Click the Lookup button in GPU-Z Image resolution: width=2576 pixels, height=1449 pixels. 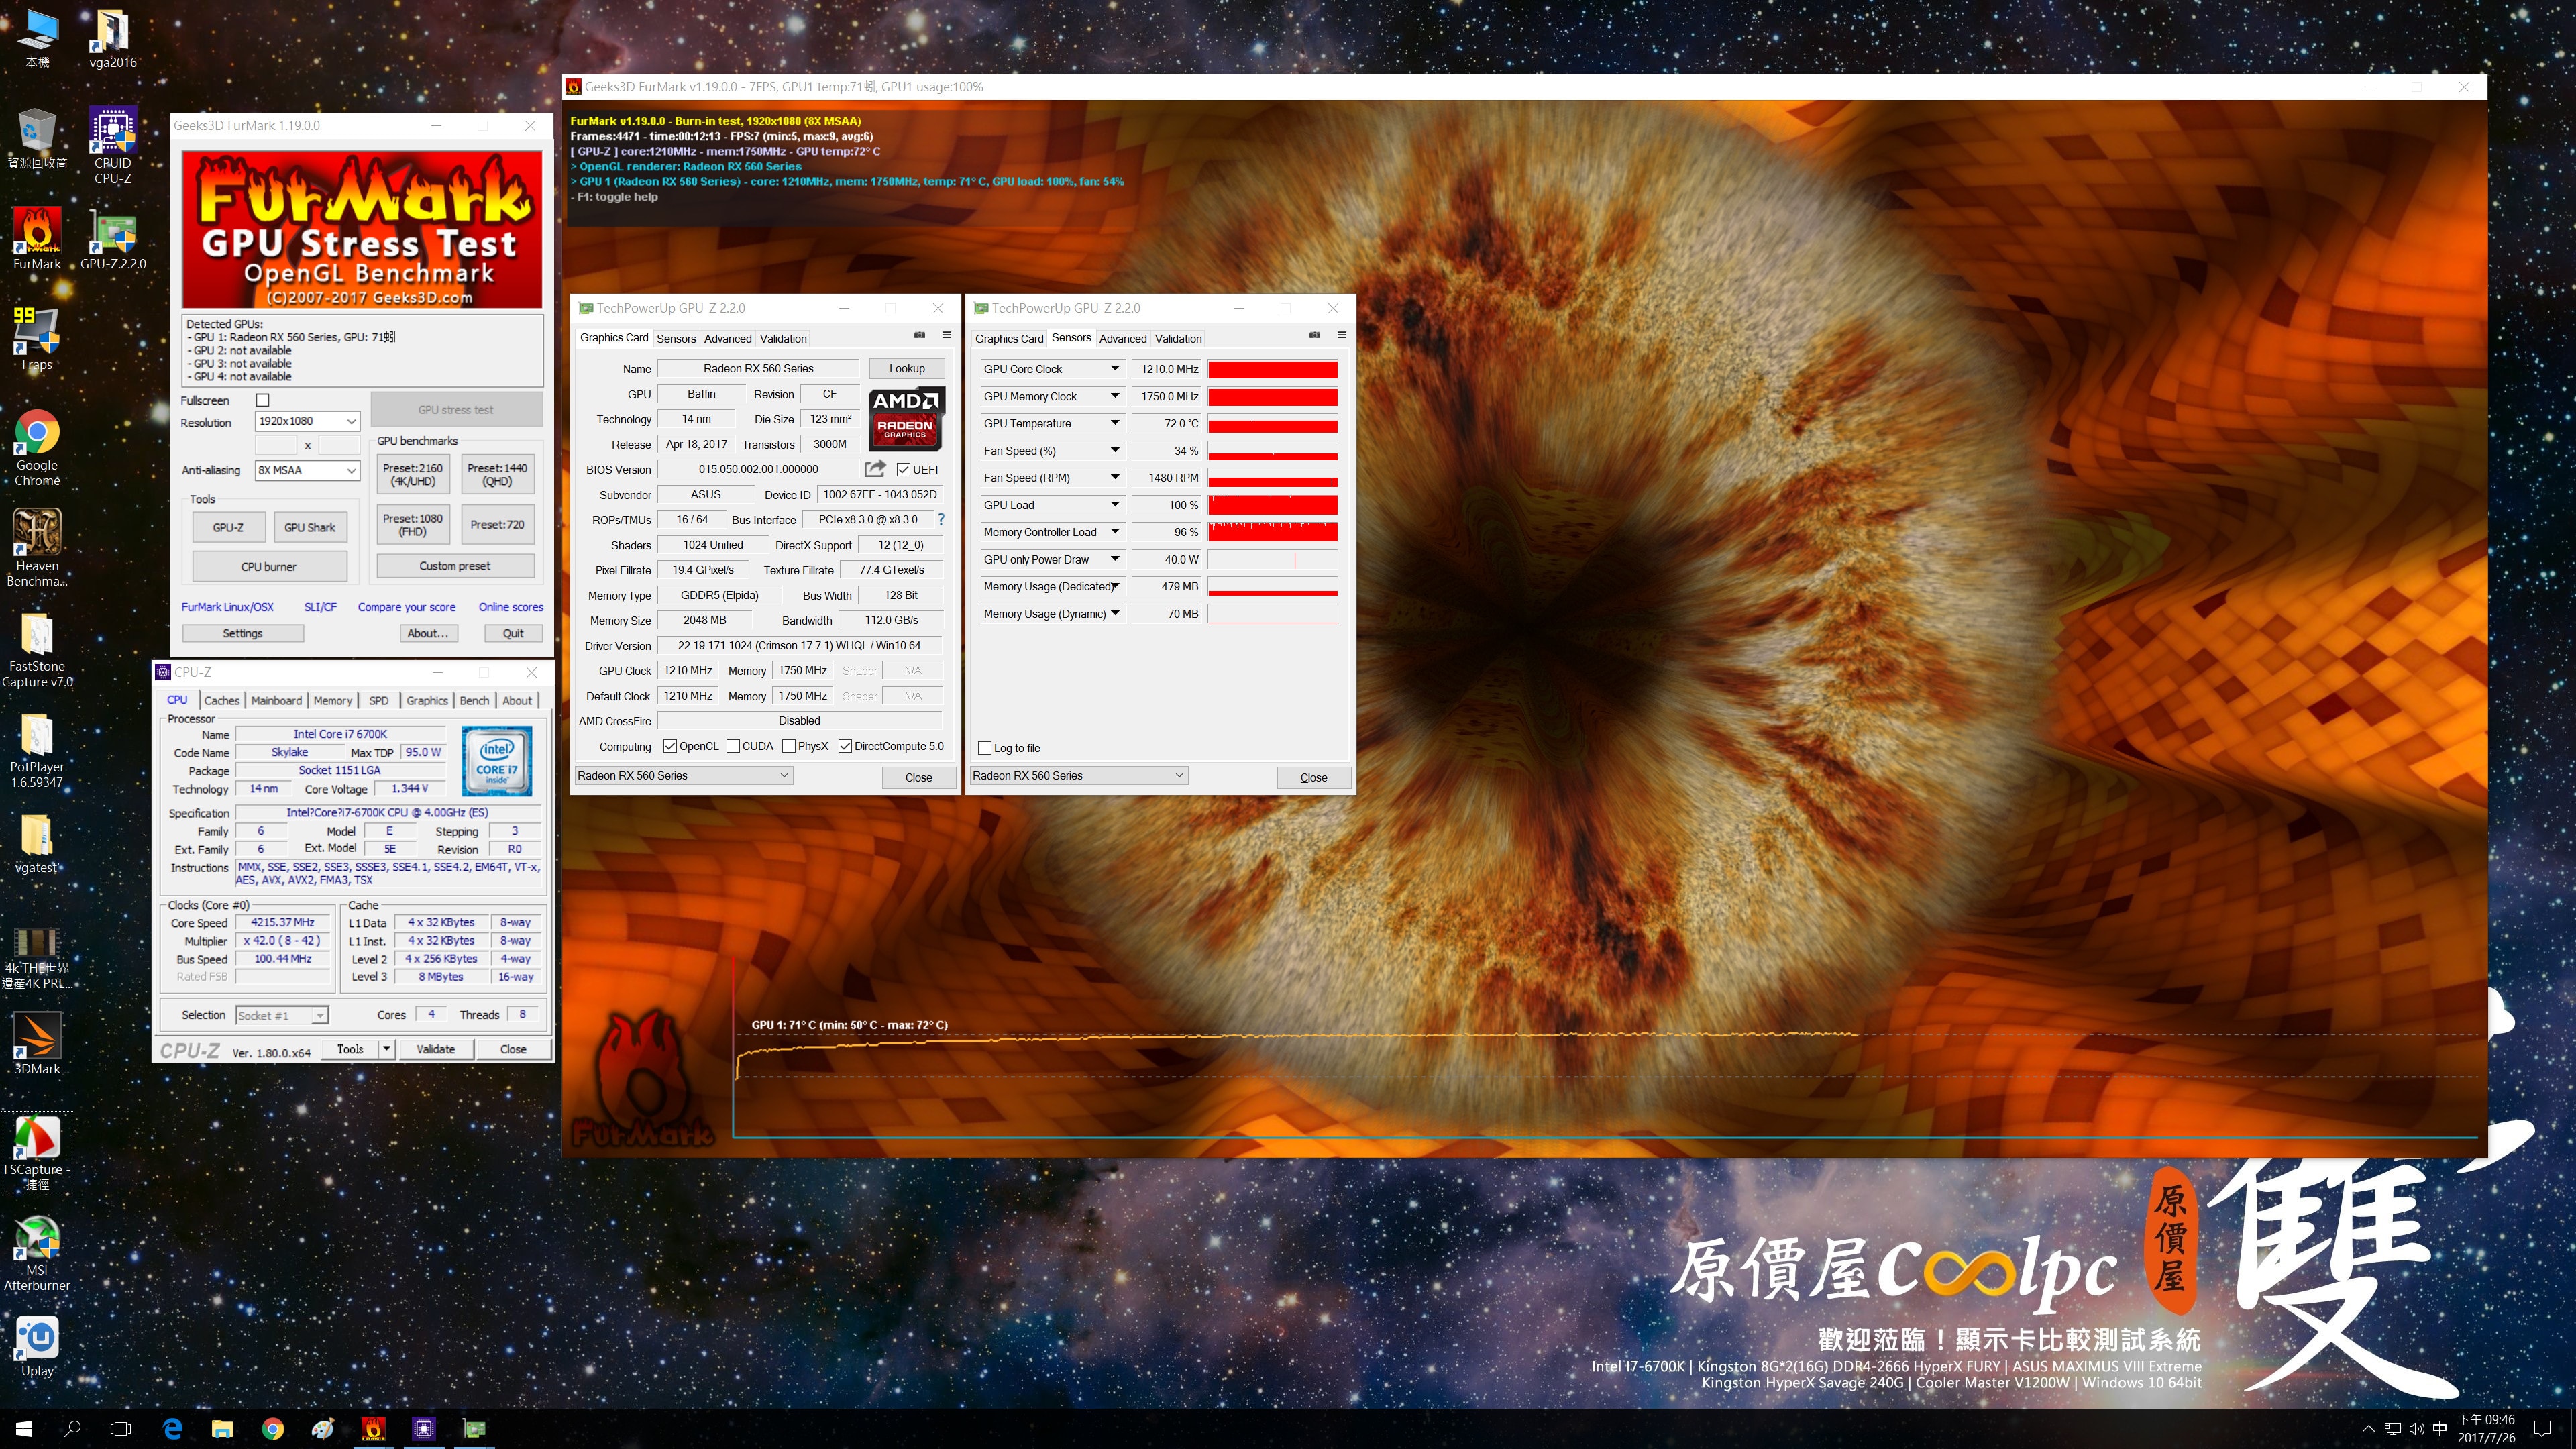(x=907, y=368)
